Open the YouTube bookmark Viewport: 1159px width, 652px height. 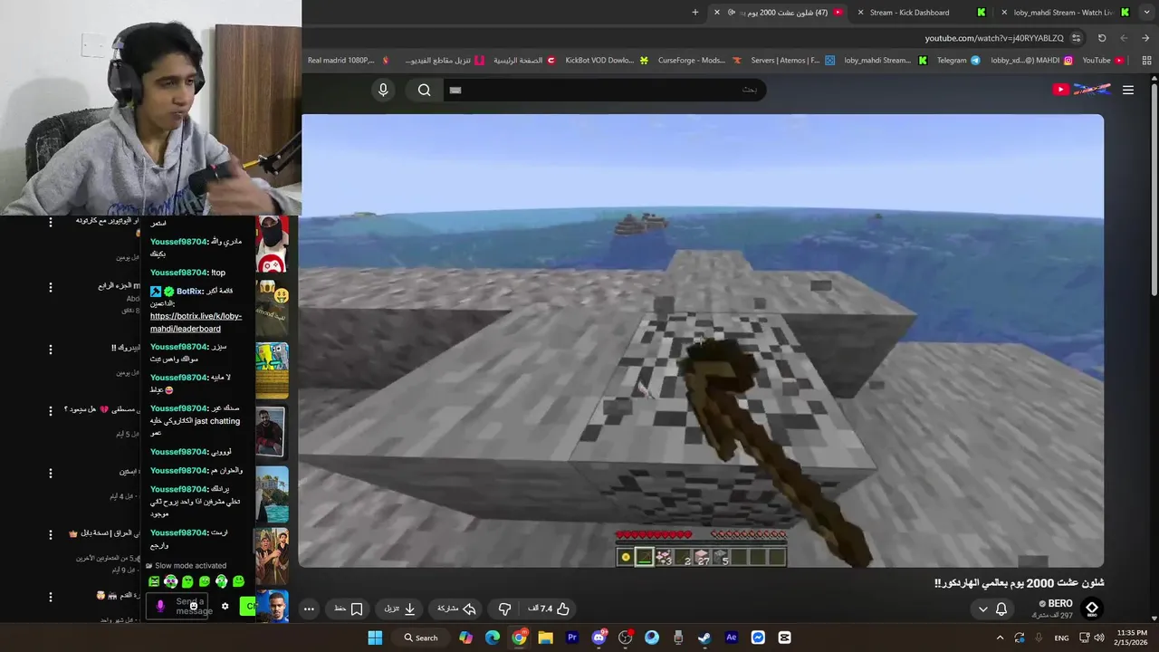click(x=1103, y=61)
